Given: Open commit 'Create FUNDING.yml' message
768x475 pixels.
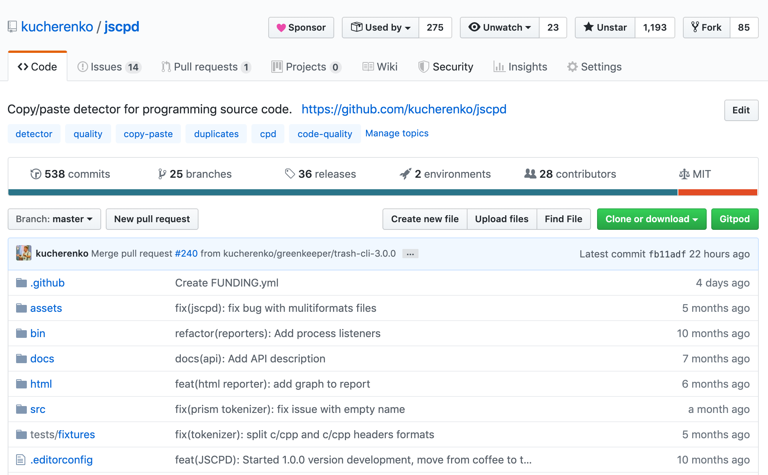Looking at the screenshot, I should pyautogui.click(x=227, y=283).
